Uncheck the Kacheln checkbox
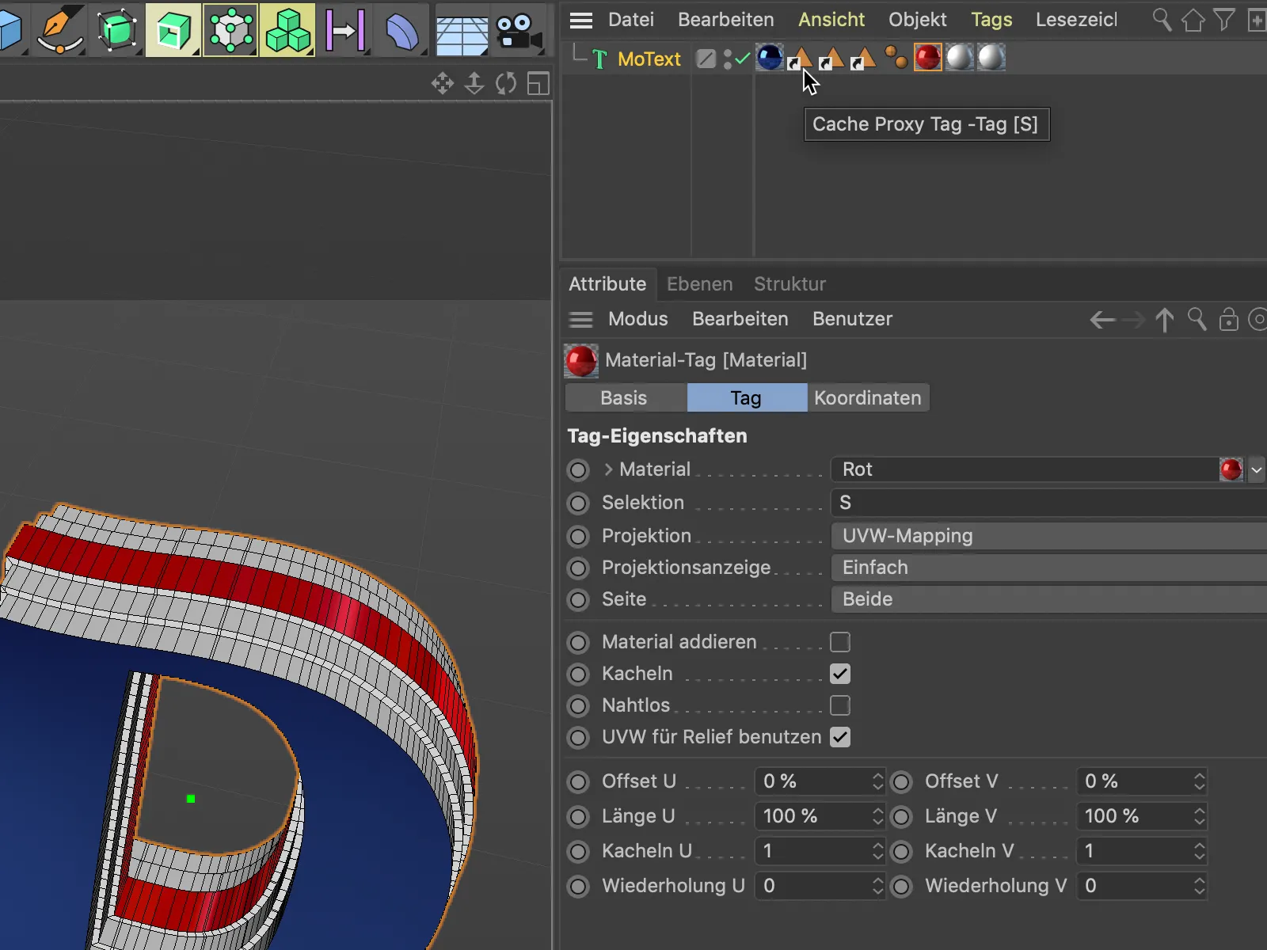The width and height of the screenshot is (1267, 950). point(840,674)
